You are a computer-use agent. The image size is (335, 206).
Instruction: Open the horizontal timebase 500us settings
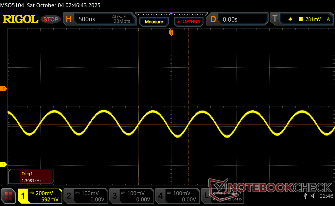(100, 19)
